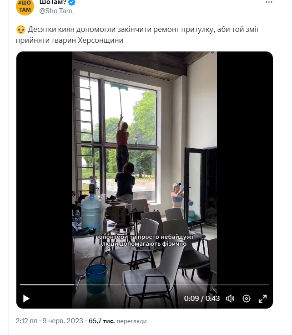Open video settings gear
Image resolution: width=292 pixels, height=335 pixels.
pyautogui.click(x=247, y=299)
